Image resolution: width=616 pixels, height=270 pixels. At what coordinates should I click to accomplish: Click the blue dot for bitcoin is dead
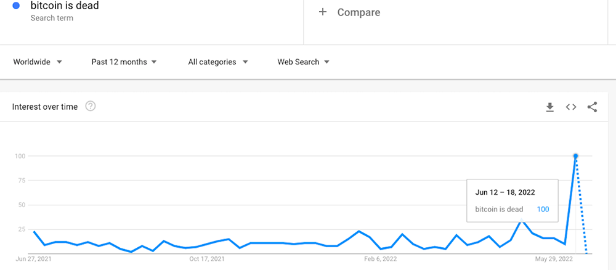click(16, 6)
